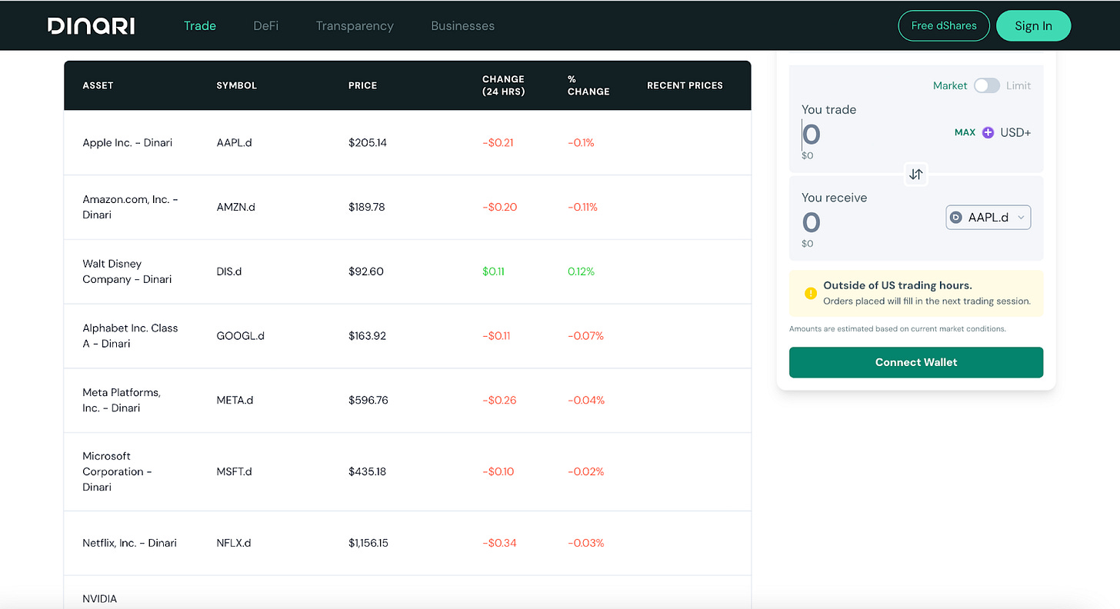Click the green 0.12% change value

tap(581, 271)
